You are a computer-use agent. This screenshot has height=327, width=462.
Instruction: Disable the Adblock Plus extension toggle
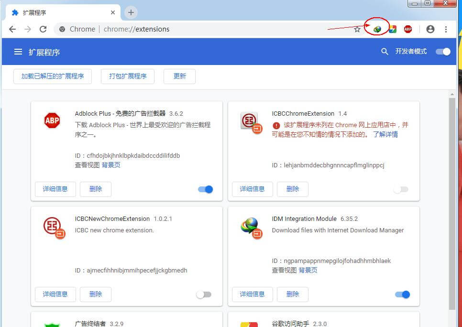(206, 189)
